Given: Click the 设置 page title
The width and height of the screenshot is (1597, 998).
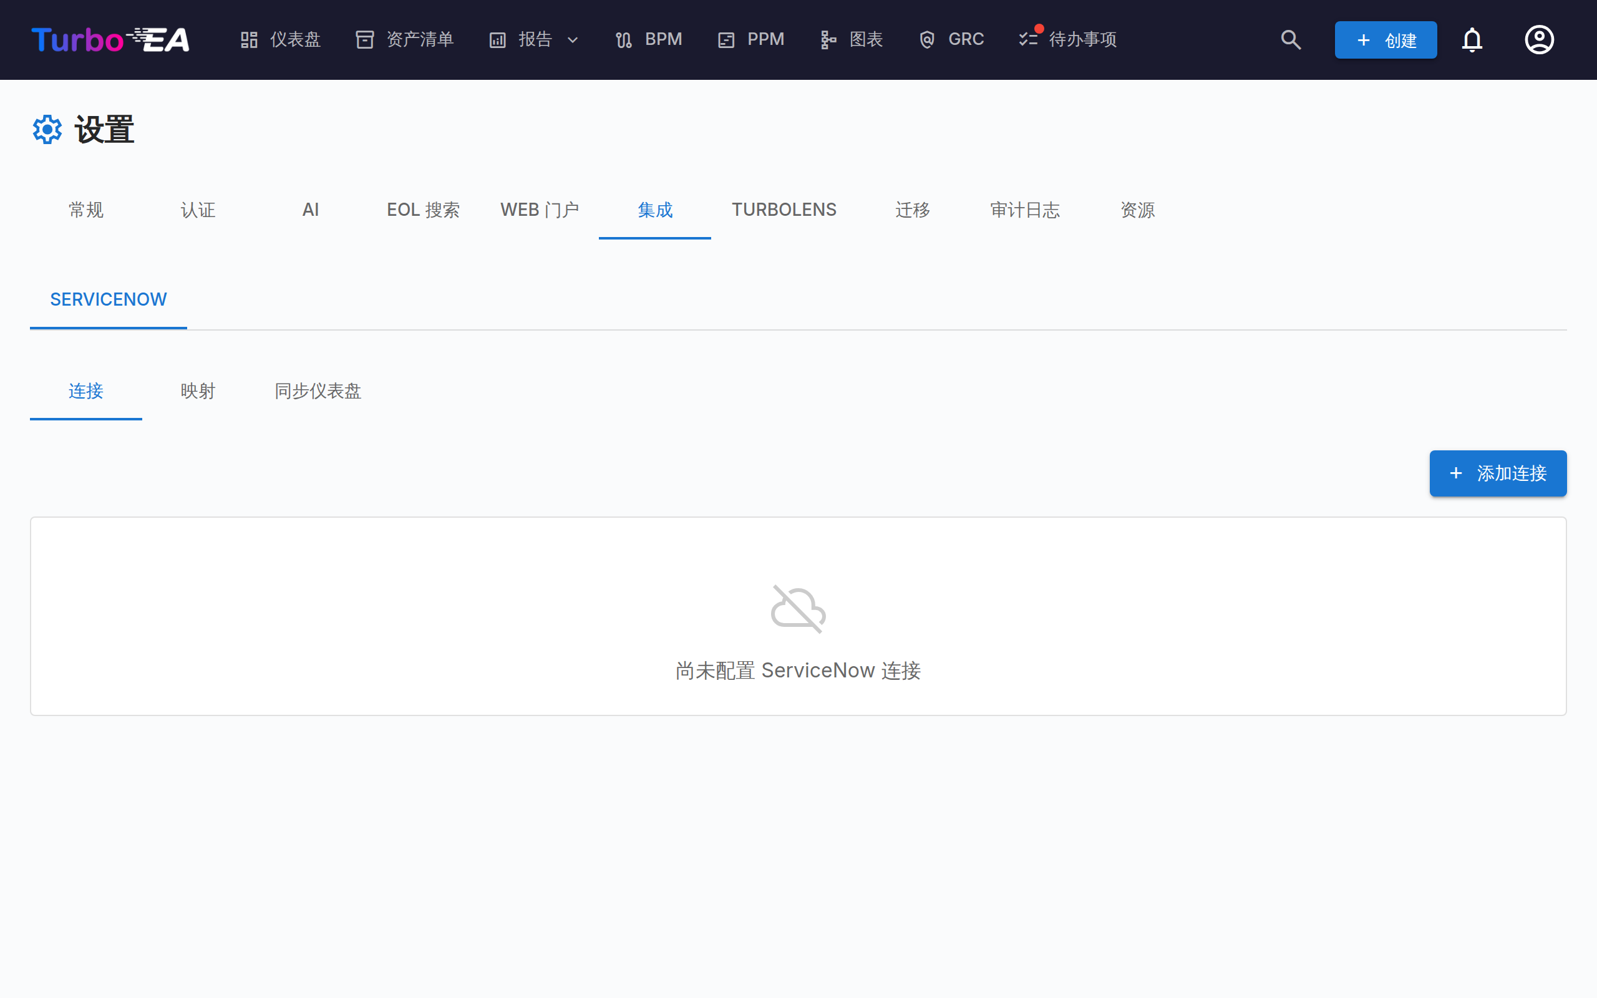Looking at the screenshot, I should (104, 129).
